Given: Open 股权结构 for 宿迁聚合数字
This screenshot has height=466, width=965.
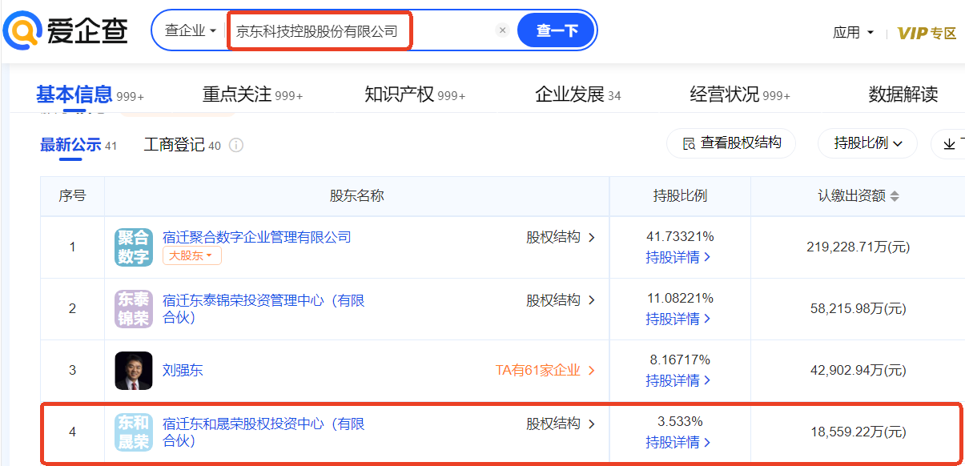Looking at the screenshot, I should [x=561, y=238].
